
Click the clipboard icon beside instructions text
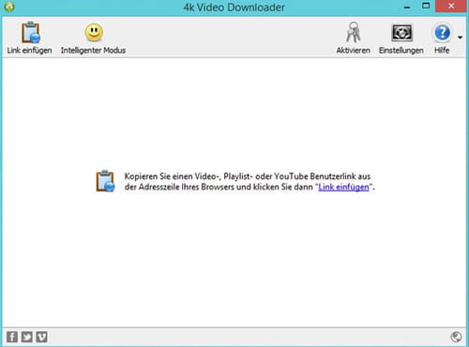105,181
